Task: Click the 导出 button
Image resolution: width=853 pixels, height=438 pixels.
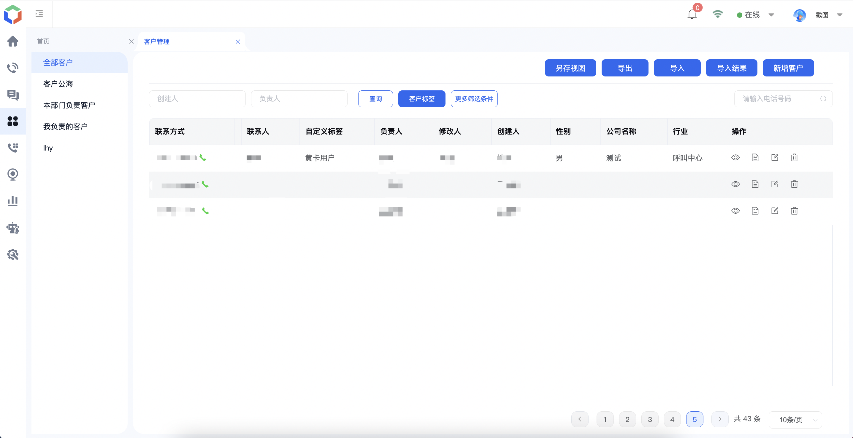Action: point(625,68)
